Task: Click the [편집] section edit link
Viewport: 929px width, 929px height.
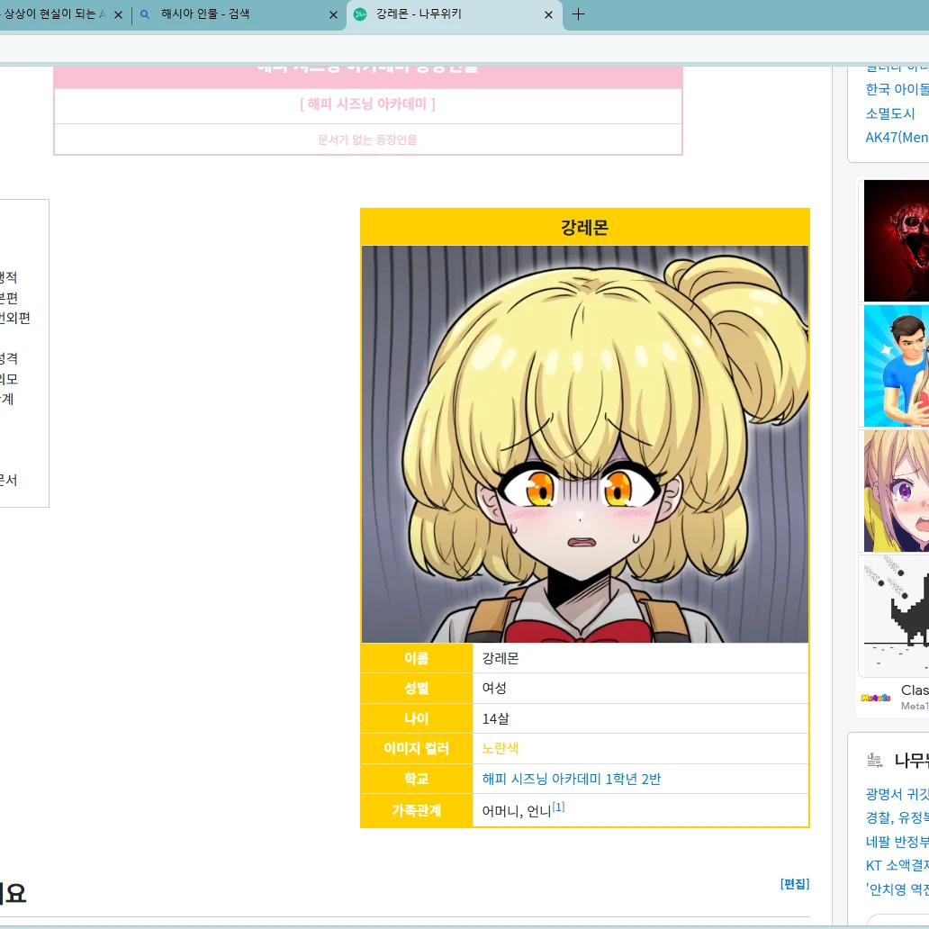Action: (794, 883)
